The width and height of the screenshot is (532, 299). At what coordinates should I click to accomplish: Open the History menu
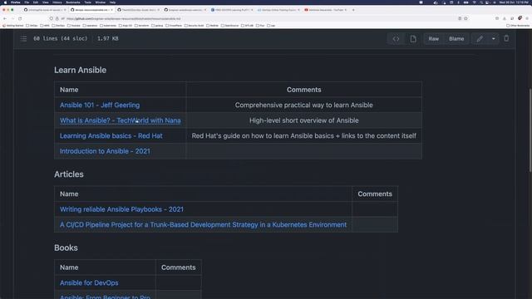(57, 2)
